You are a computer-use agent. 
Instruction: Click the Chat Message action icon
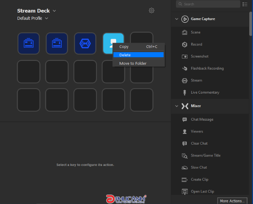coord(184,120)
